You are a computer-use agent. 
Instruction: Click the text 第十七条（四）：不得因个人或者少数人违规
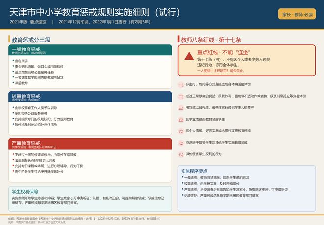[x=234, y=60]
